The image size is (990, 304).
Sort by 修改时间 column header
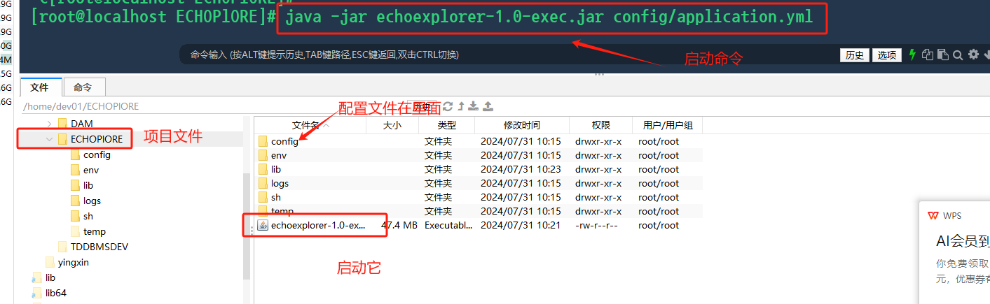coord(522,125)
